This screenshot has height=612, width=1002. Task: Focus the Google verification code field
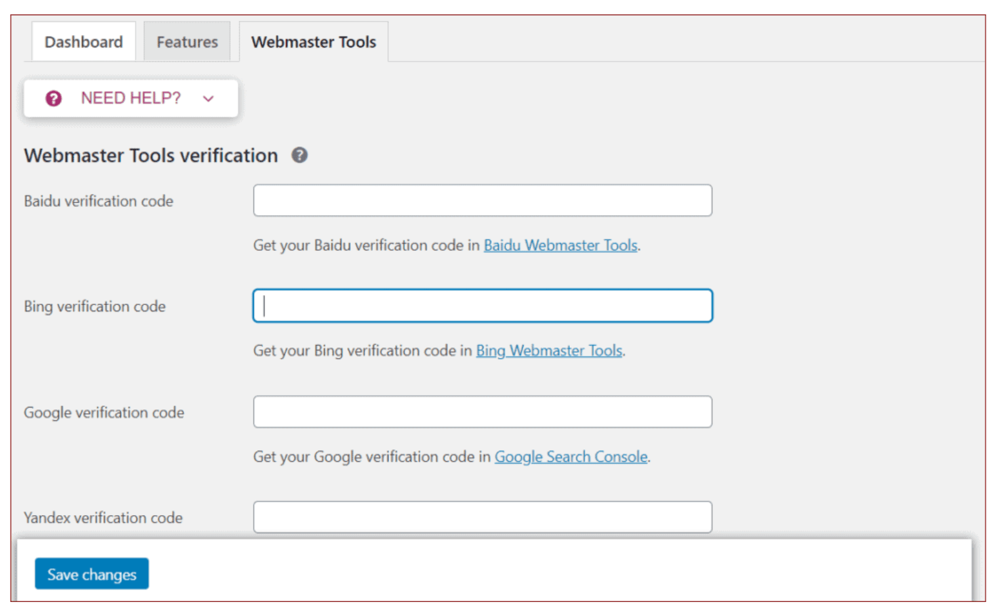coord(482,411)
